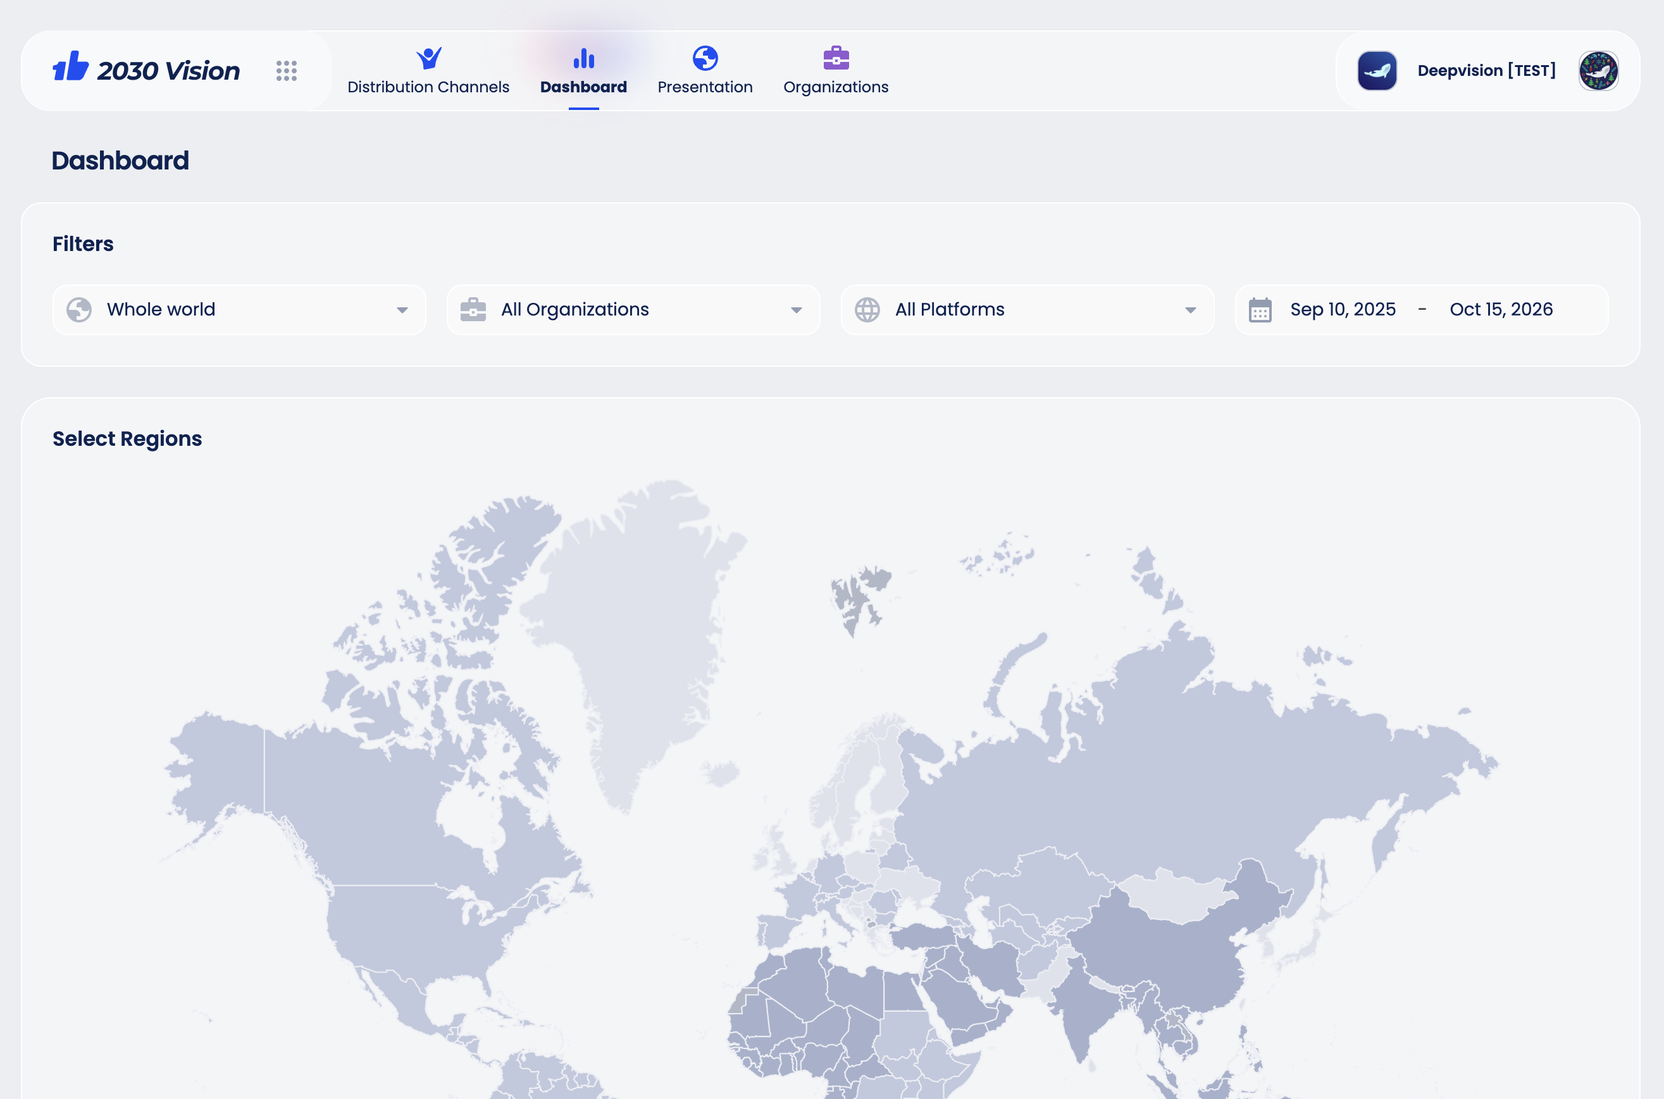Edit the start date Sep 10, 2025
The height and width of the screenshot is (1099, 1664).
click(1343, 310)
